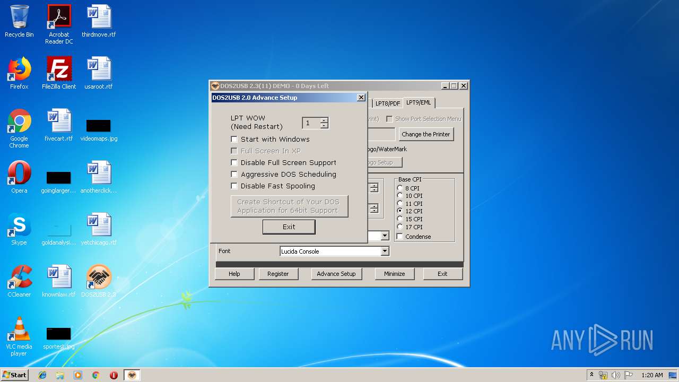Screen dimensions: 679x382
Task: Select 8 CPI radio button
Action: 400,188
